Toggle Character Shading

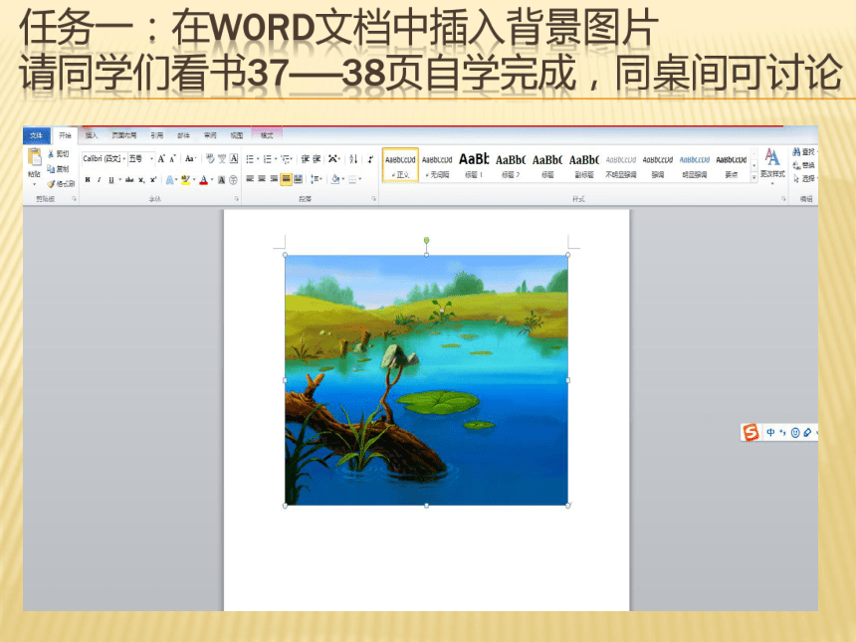pos(222,179)
